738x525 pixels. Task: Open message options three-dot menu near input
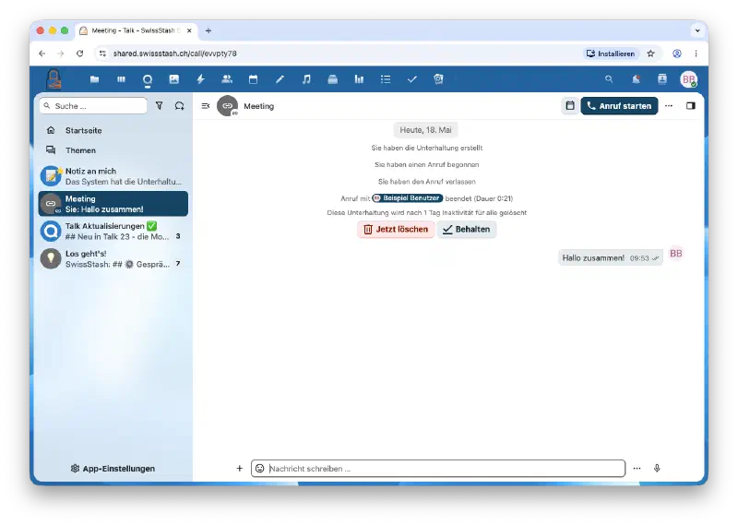click(637, 469)
